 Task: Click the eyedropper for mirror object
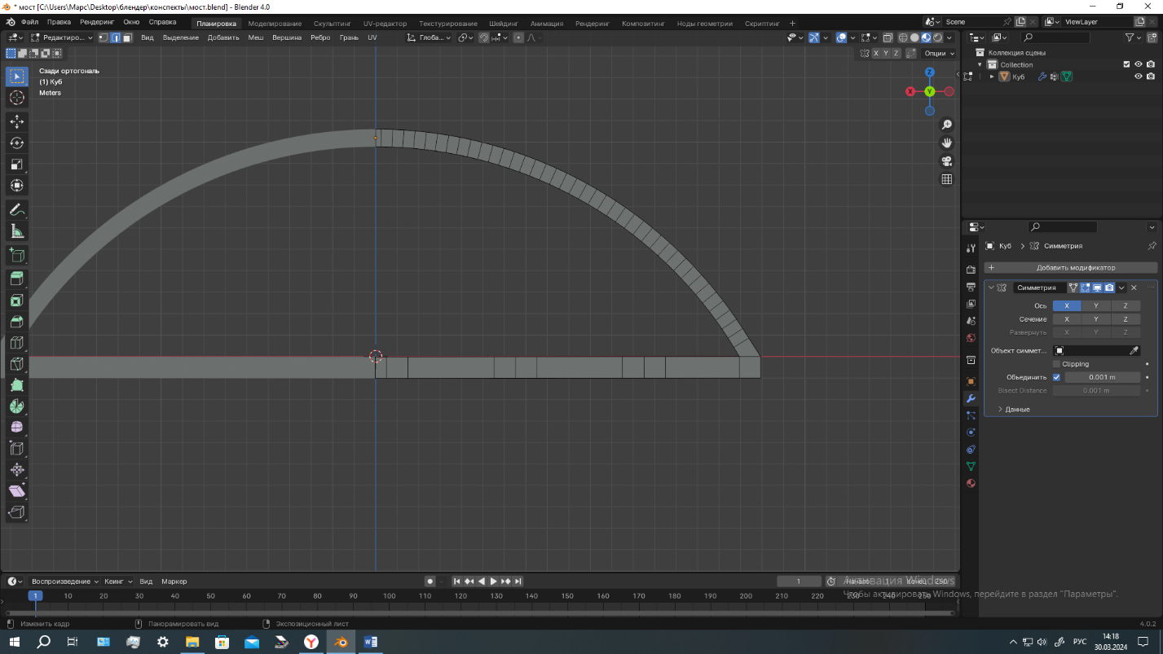click(1134, 350)
